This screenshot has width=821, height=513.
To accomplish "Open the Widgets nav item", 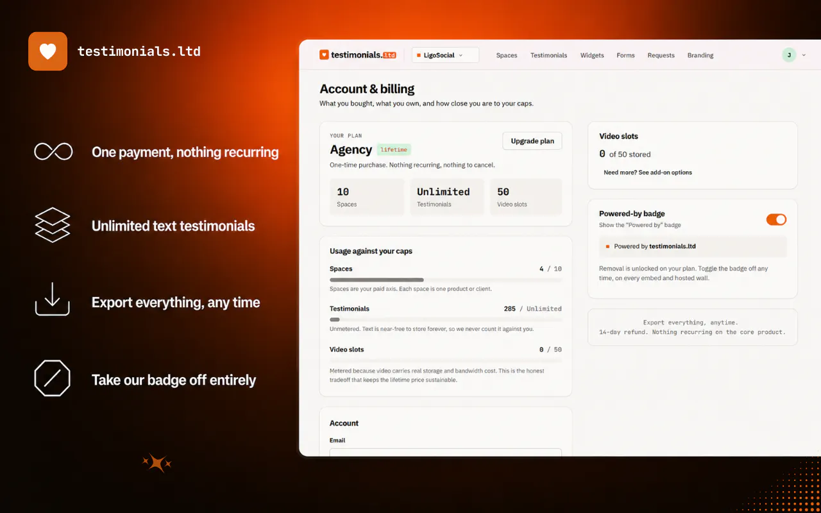I will point(592,55).
